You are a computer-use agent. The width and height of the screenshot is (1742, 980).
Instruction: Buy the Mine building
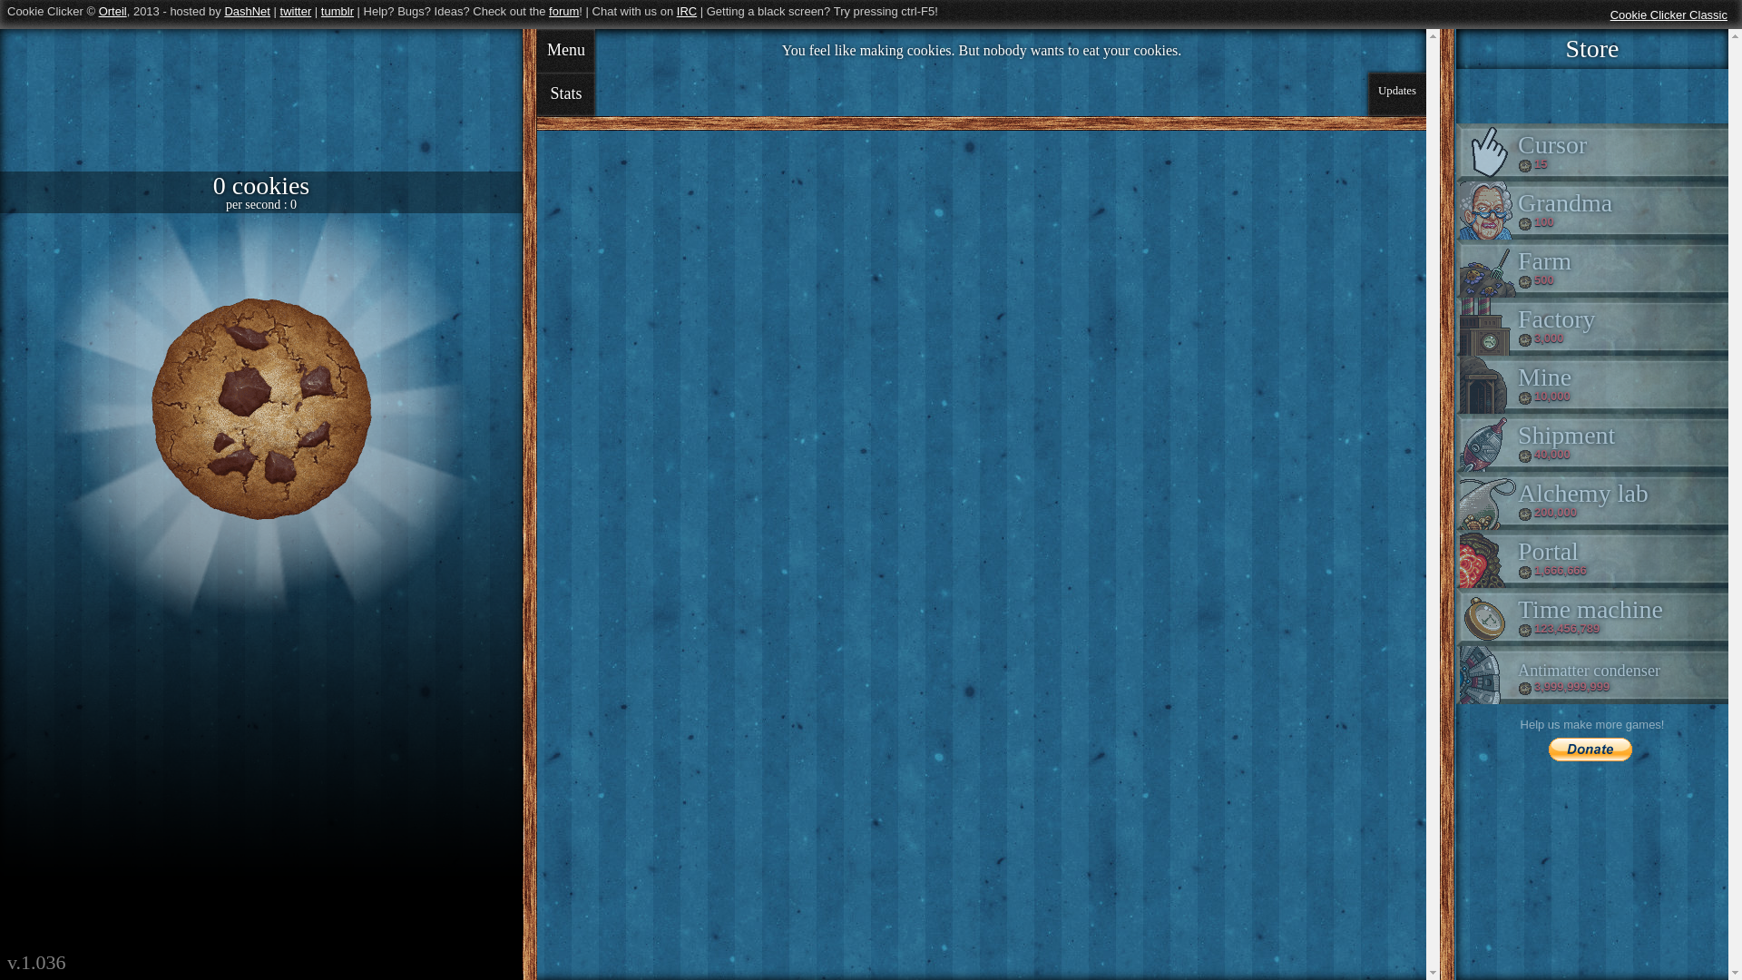1592,385
